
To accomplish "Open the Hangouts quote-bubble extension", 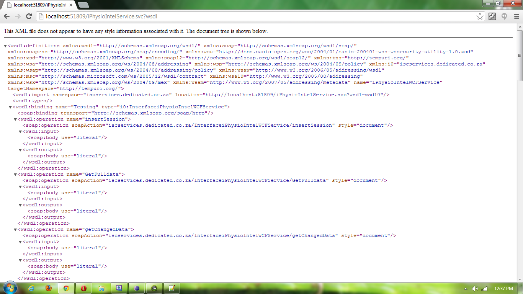I will click(504, 16).
